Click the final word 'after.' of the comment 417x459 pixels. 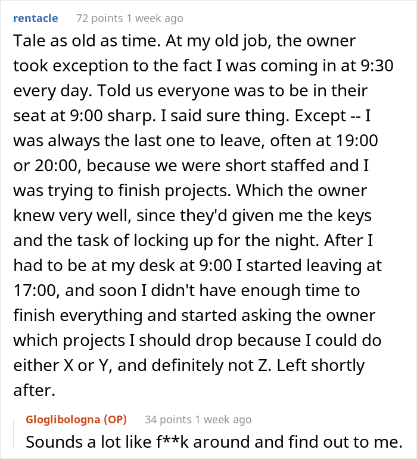pyautogui.click(x=35, y=391)
